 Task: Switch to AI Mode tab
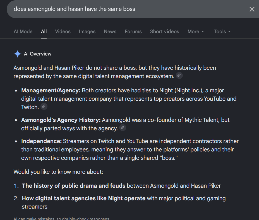point(23,32)
